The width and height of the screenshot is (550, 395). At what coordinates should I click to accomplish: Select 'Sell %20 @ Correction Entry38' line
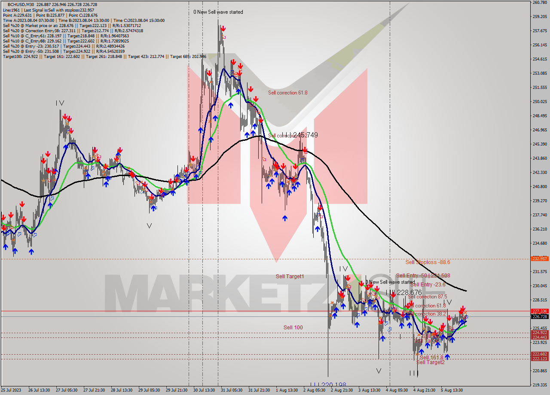(x=73, y=30)
